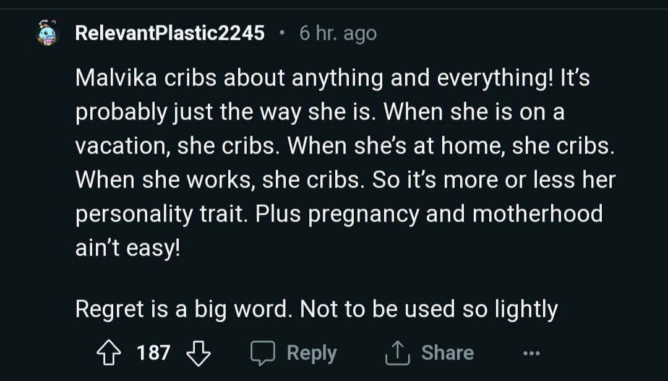Click the 187 vote count
The image size is (668, 381).
click(x=153, y=353)
